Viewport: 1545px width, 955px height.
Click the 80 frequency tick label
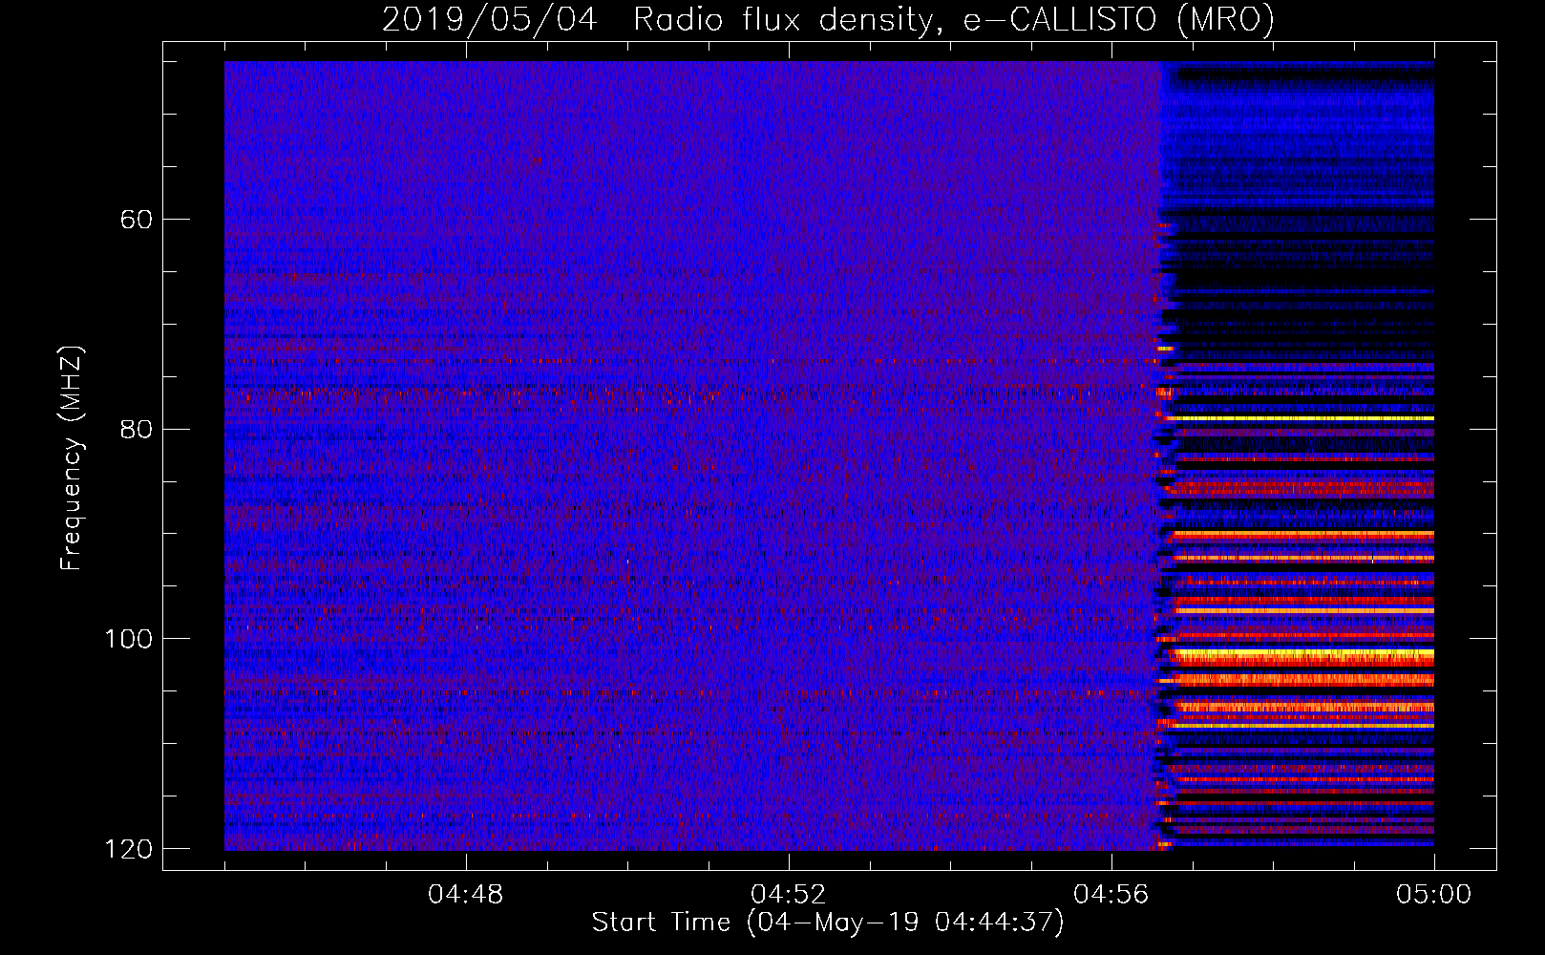tap(137, 429)
